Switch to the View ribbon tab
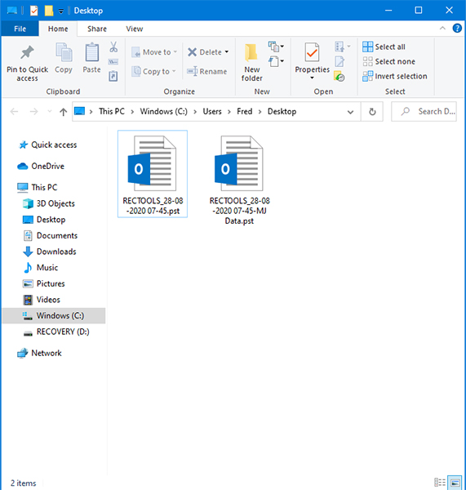The image size is (466, 490). click(x=135, y=29)
